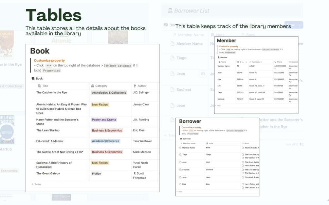Click Properties chip in Book instructions
329x205 pixels.
point(52,71)
